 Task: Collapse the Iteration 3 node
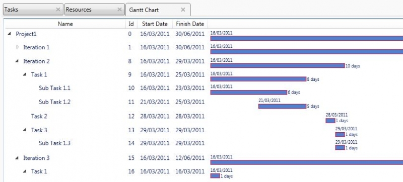point(17,158)
